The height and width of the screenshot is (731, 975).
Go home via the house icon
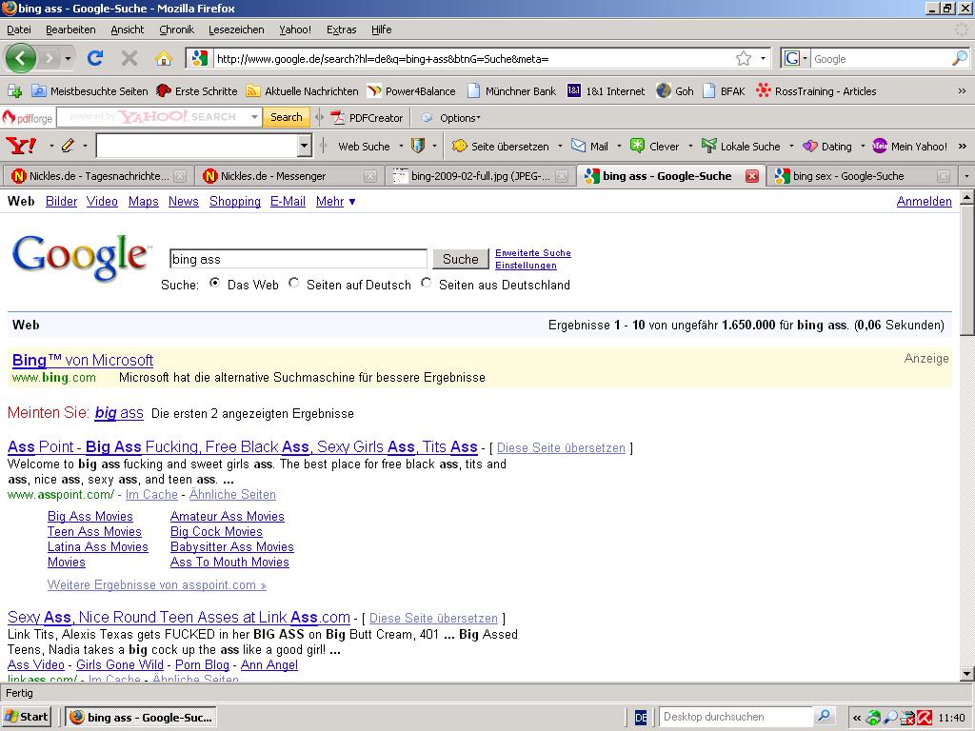[164, 58]
